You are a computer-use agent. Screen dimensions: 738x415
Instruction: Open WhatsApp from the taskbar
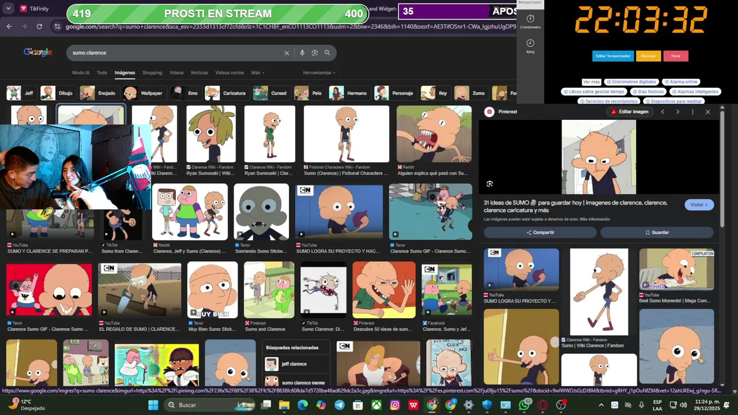pyautogui.click(x=524, y=405)
